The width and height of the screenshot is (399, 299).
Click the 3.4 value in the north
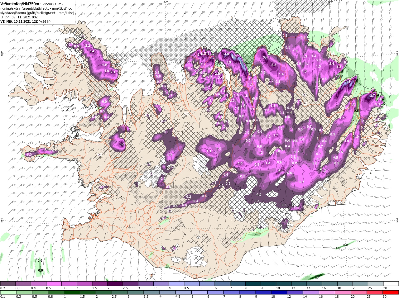[266, 57]
